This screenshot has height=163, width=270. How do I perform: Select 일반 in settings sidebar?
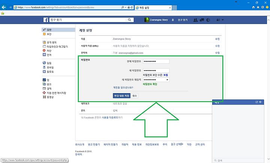point(58,30)
